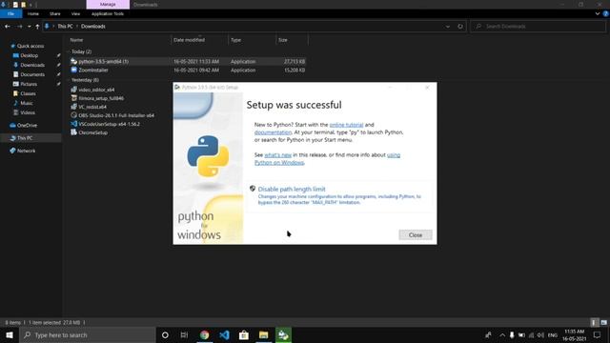Open Quick access in navigation pane
Image resolution: width=610 pixels, height=343 pixels.
30,46
